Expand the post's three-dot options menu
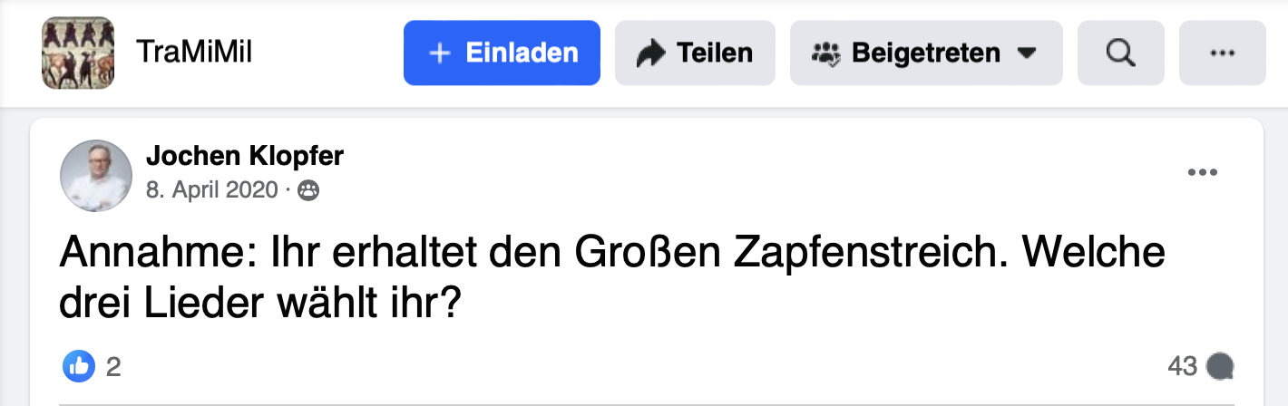 [1203, 173]
